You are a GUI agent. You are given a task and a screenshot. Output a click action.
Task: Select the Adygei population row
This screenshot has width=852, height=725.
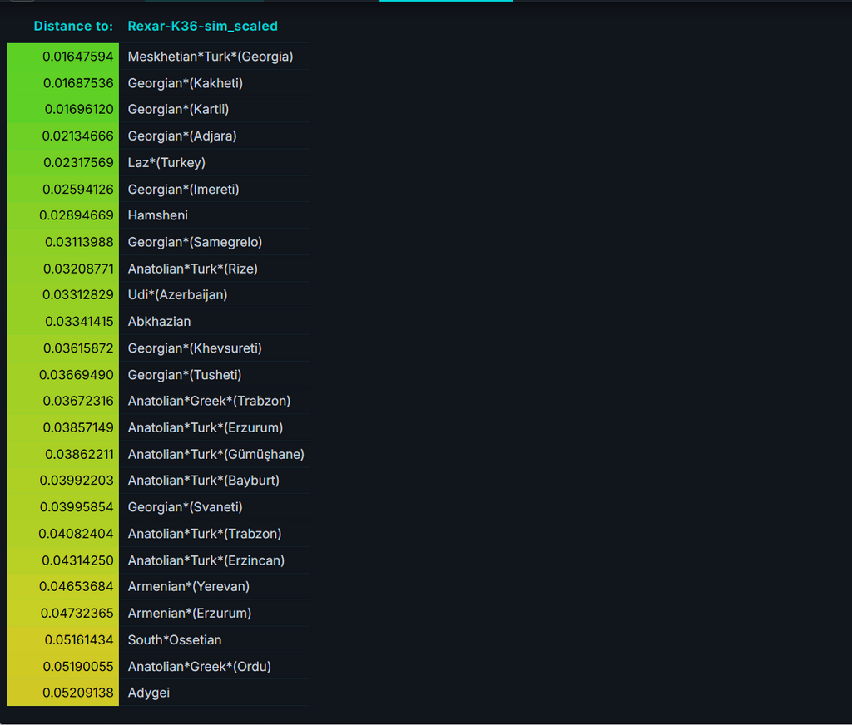pos(158,693)
